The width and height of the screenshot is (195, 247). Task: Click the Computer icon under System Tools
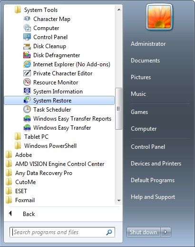click(x=27, y=28)
